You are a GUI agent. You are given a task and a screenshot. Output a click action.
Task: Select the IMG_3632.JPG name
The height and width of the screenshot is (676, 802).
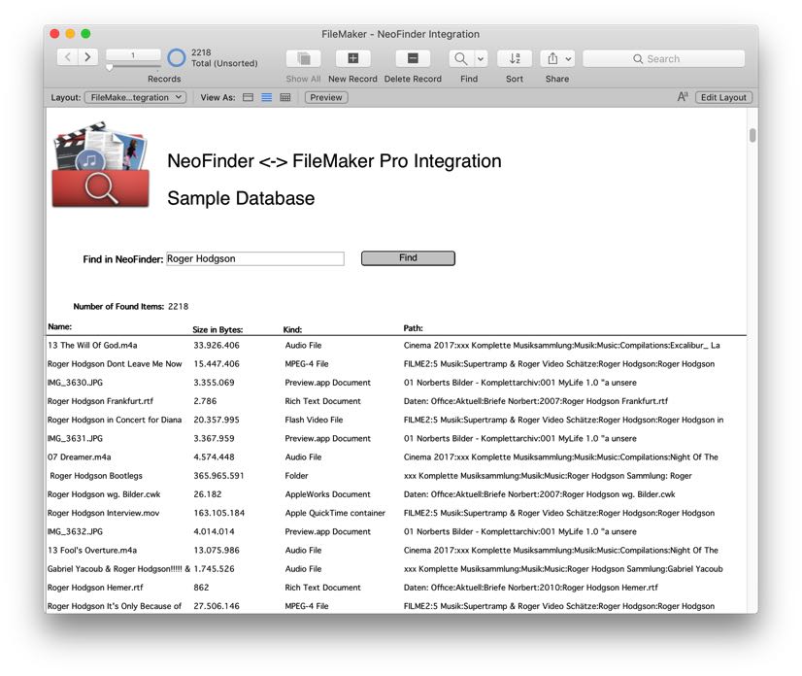point(75,531)
